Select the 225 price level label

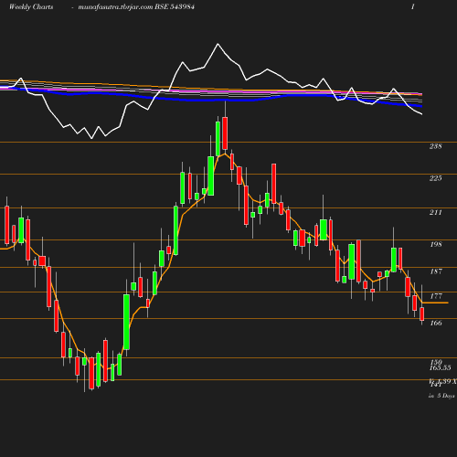click(x=436, y=178)
